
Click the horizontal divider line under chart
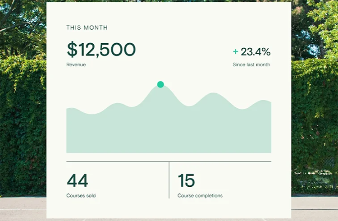point(169,161)
